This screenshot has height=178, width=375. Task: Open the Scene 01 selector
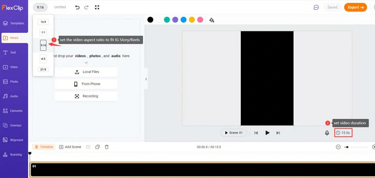pyautogui.click(x=234, y=133)
